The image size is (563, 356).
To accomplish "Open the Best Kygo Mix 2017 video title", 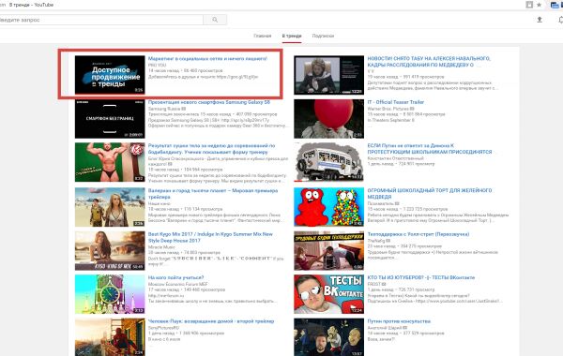I will (x=210, y=237).
